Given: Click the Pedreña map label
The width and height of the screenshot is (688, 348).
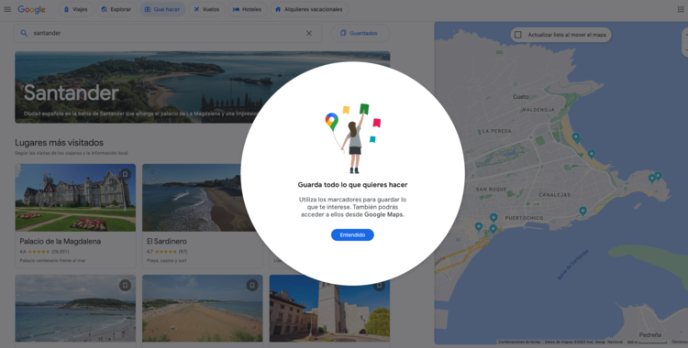Looking at the screenshot, I should [x=650, y=335].
